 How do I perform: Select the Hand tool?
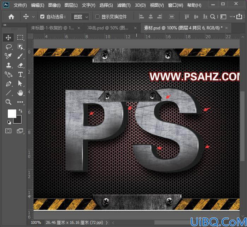pyautogui.click(x=20, y=93)
